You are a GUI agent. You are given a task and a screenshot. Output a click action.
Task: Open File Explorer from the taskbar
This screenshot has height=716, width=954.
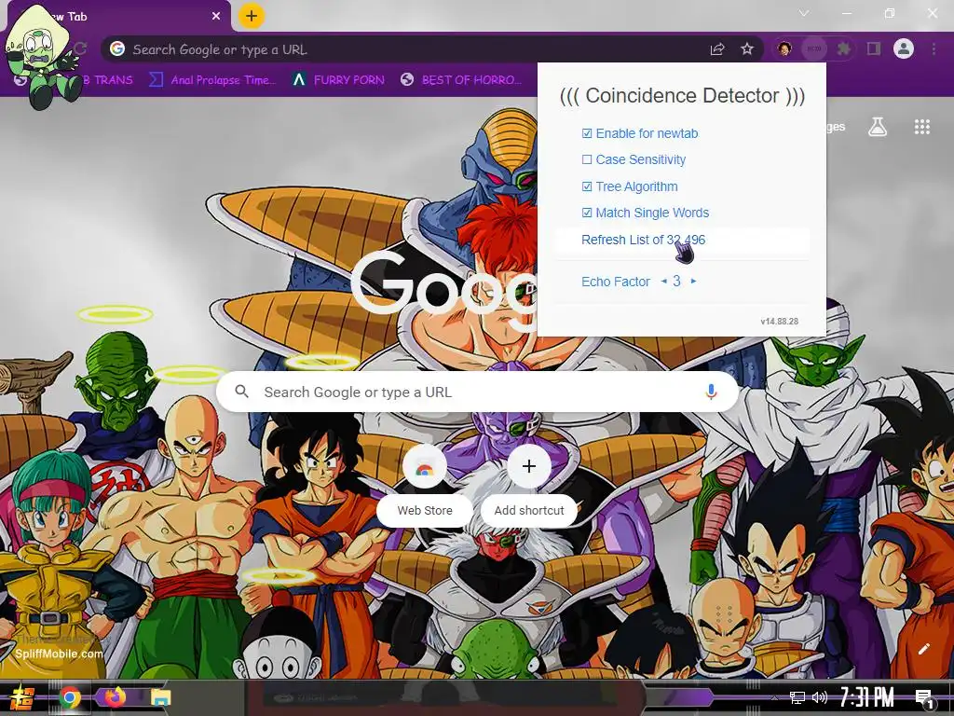pyautogui.click(x=160, y=697)
